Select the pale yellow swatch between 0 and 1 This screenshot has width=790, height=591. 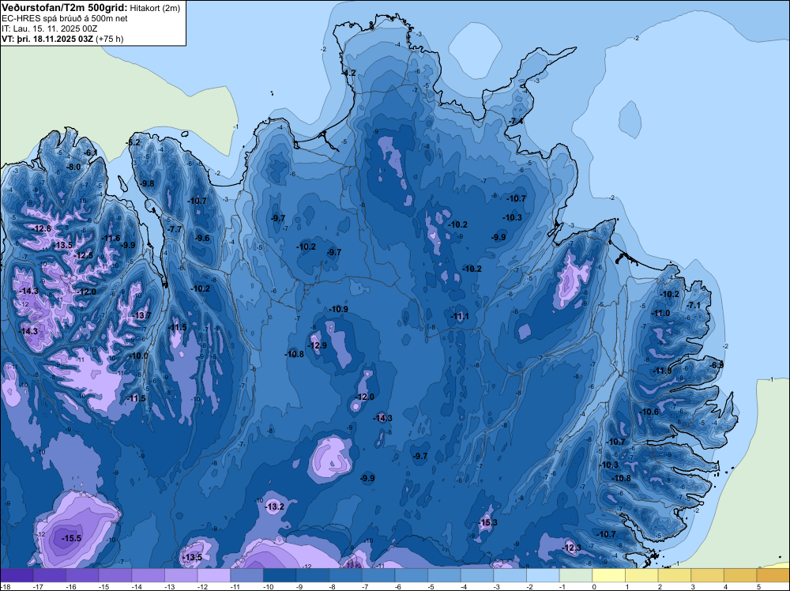pos(608,575)
